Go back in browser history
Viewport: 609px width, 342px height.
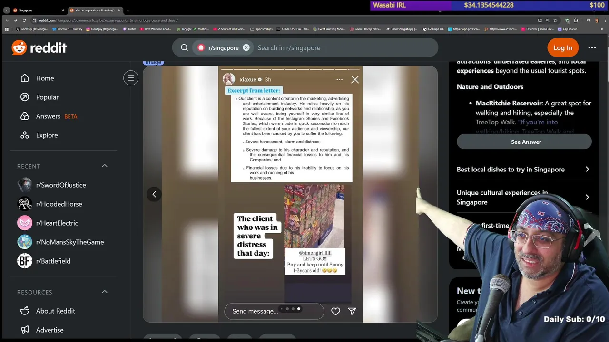pyautogui.click(x=7, y=20)
